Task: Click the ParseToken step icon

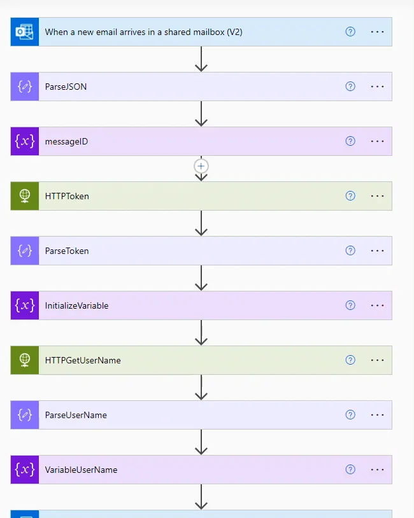Action: pos(25,251)
